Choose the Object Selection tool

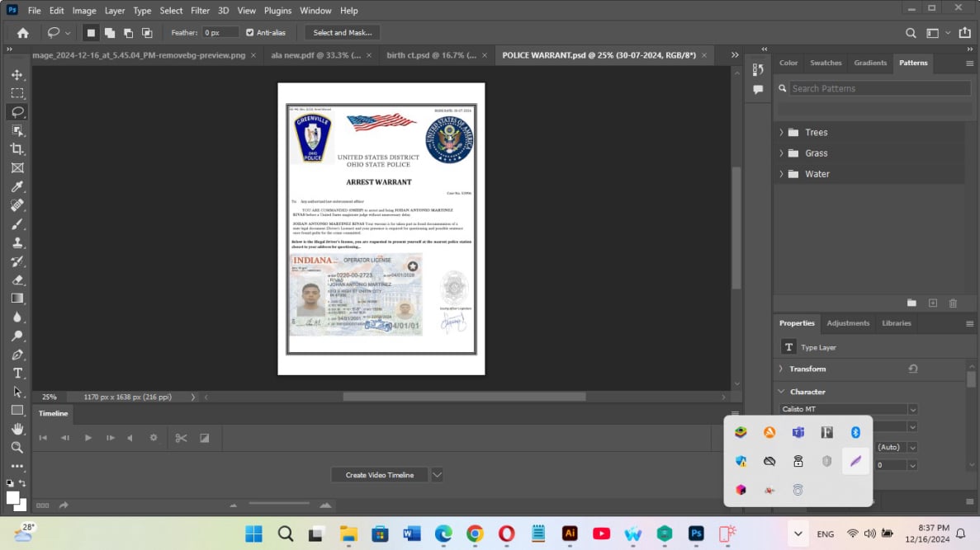coord(17,130)
